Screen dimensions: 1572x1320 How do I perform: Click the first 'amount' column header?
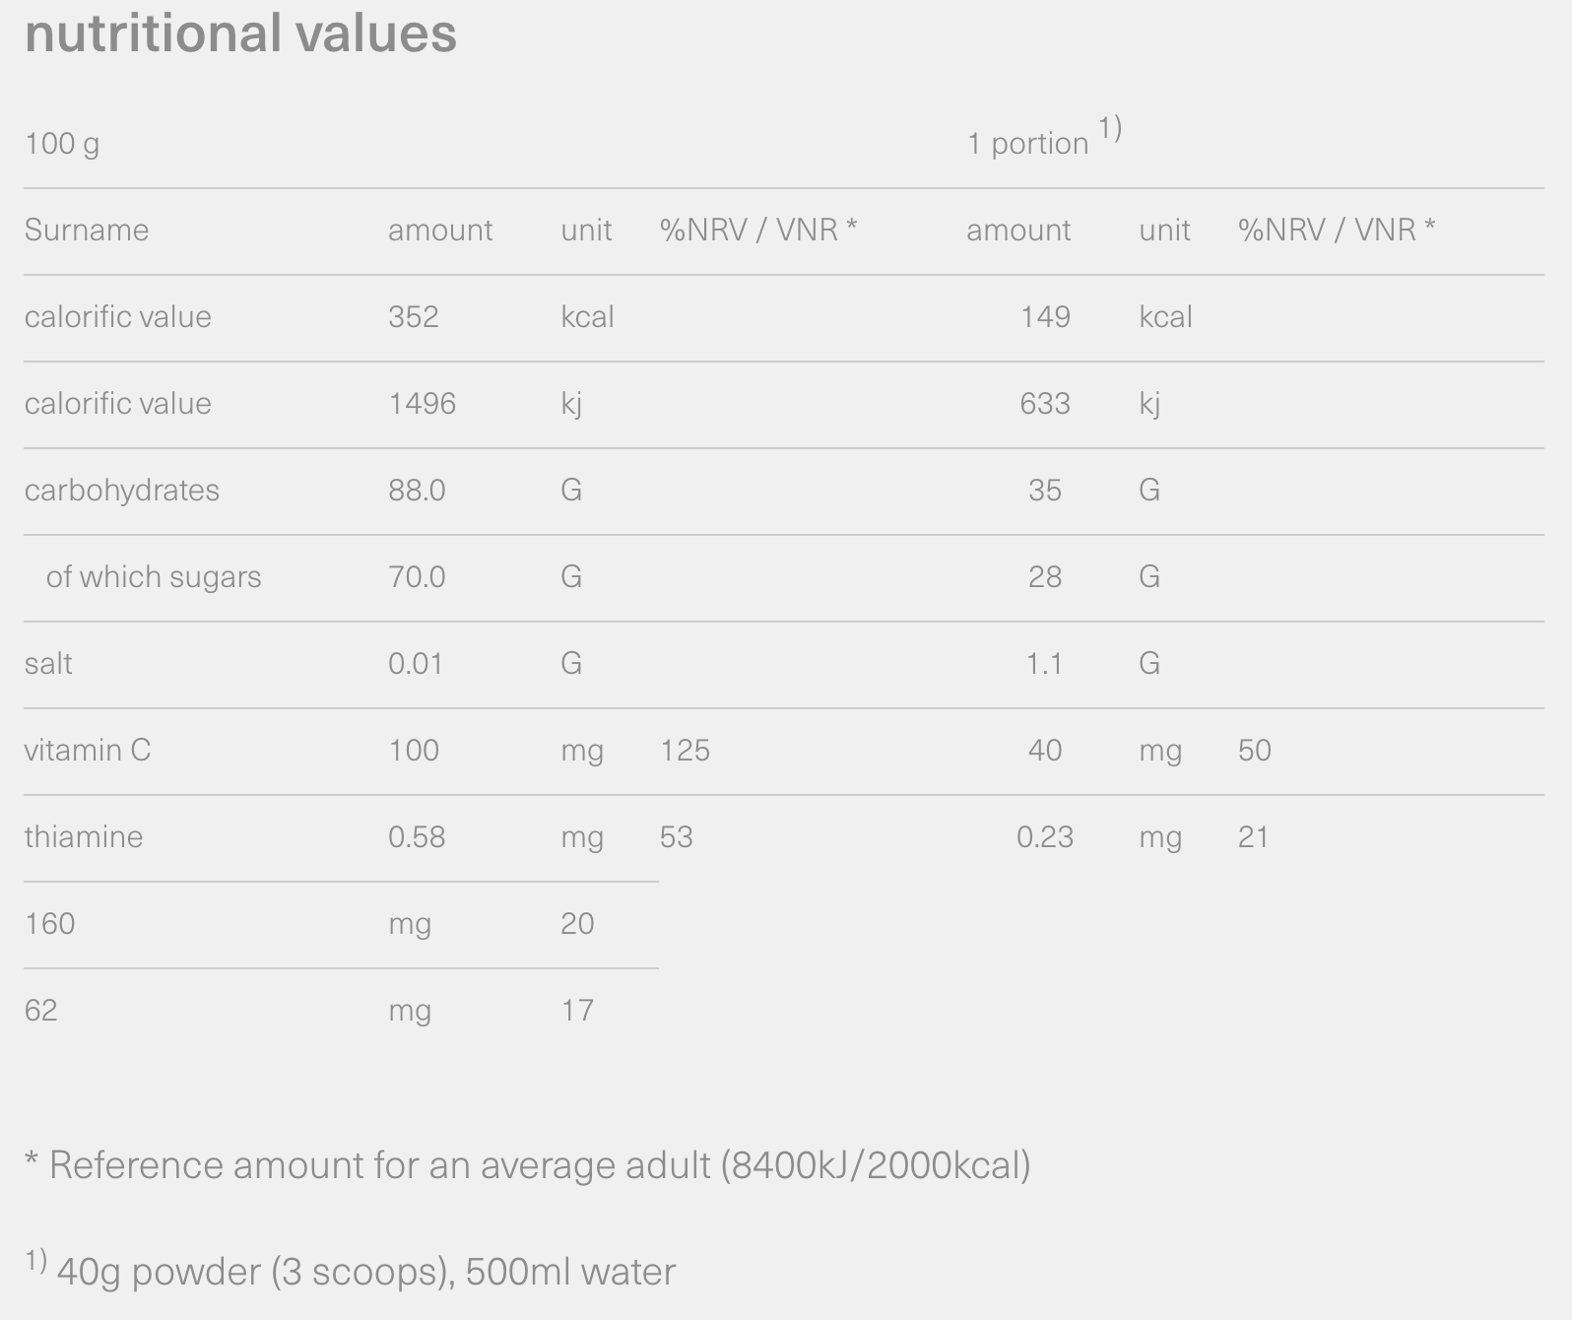[x=440, y=231]
